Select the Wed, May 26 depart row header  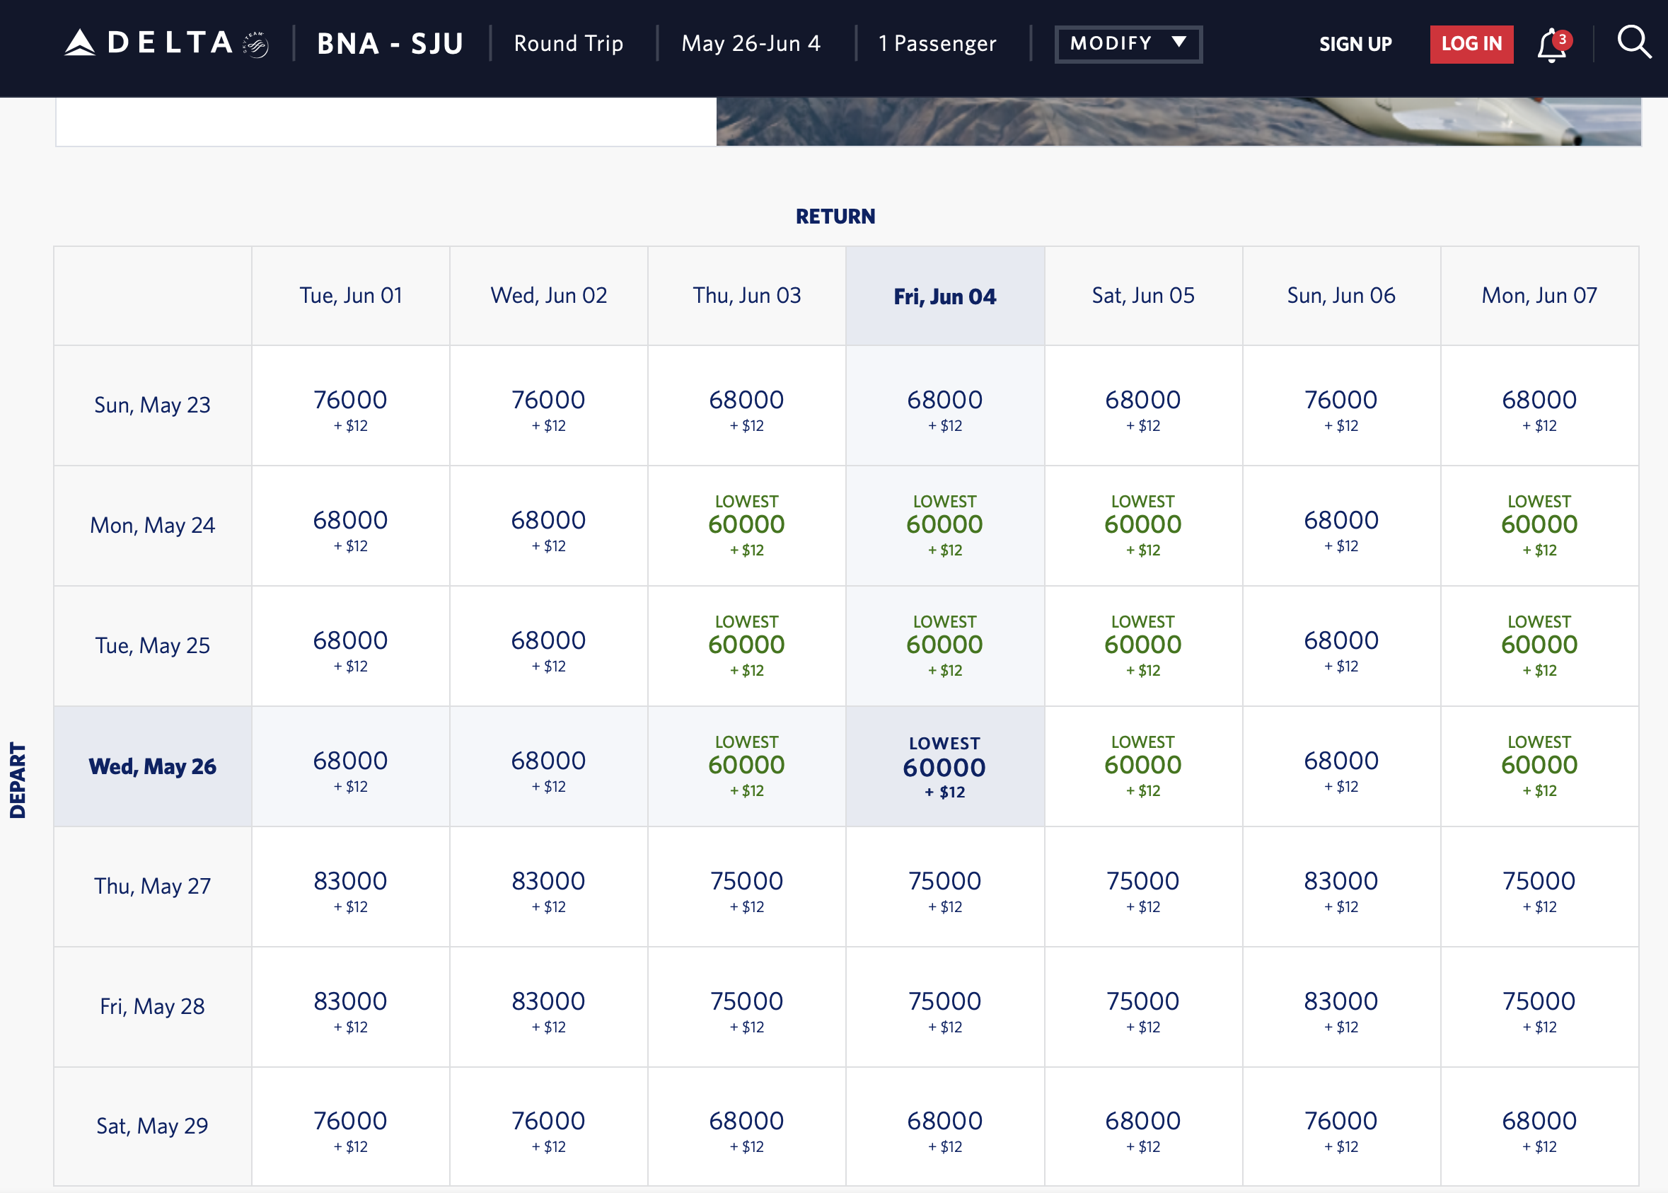tap(152, 766)
